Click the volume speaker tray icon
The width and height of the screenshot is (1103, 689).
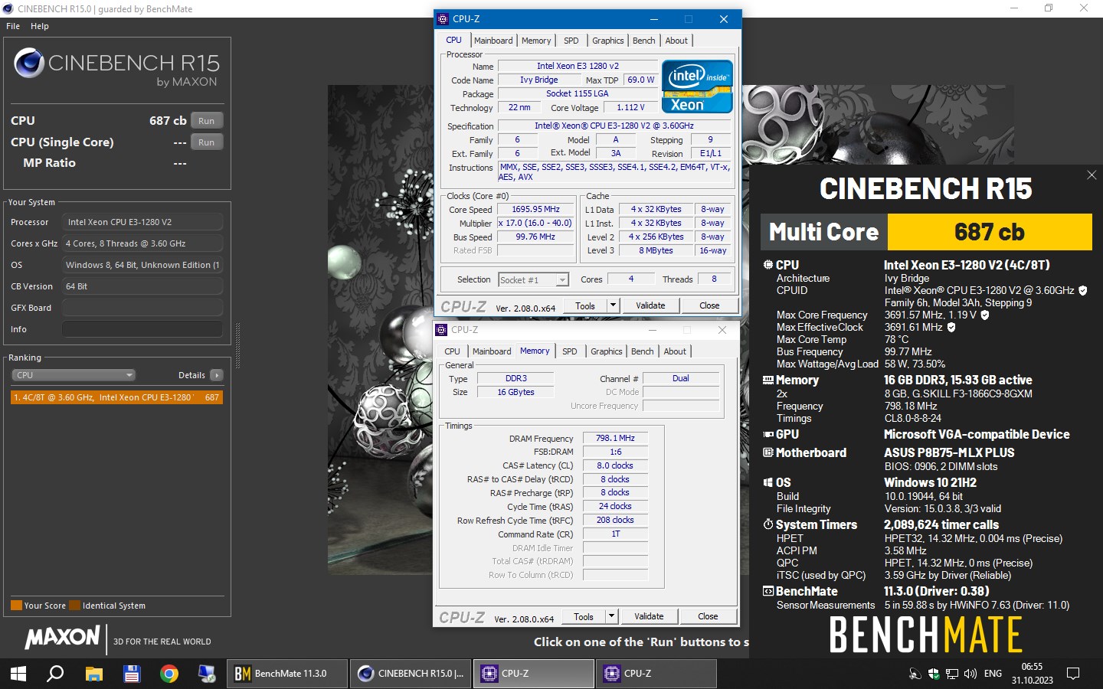point(970,674)
